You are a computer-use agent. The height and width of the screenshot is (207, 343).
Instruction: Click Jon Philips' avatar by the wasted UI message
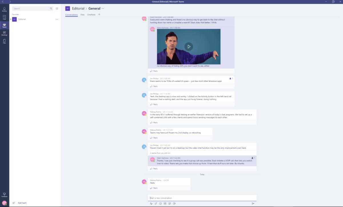click(x=144, y=80)
